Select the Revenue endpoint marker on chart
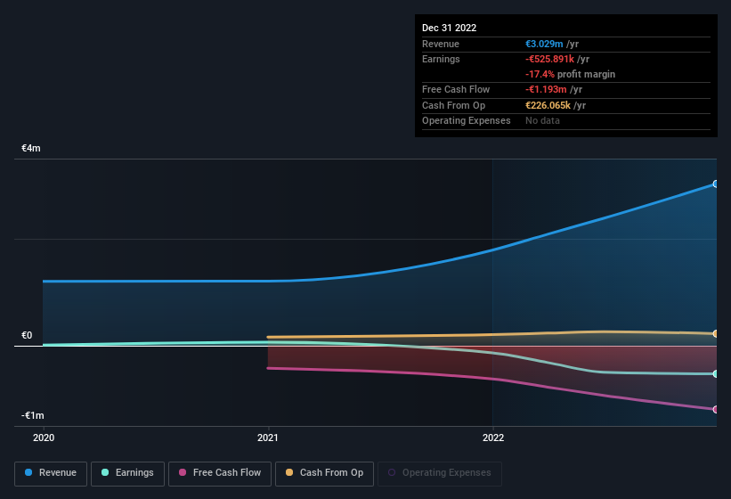Screen dimensions: 731x499 715,184
